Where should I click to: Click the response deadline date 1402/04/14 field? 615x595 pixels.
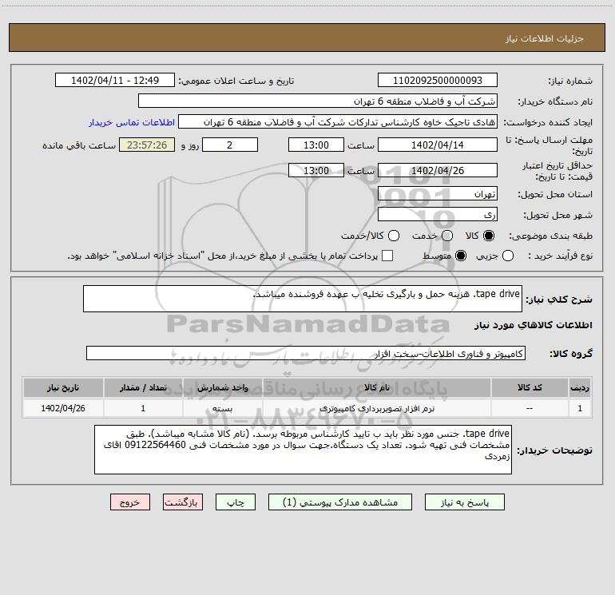438,145
